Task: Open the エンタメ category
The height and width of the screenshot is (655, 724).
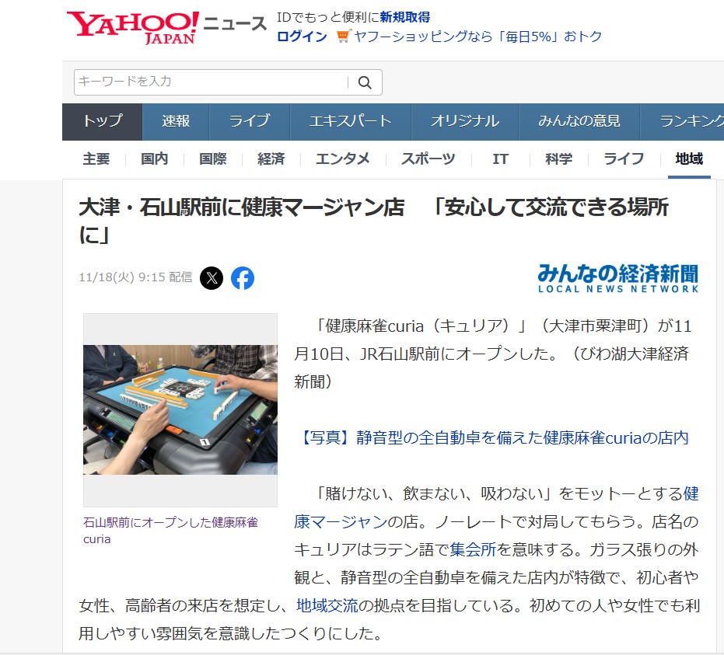Action: tap(342, 159)
